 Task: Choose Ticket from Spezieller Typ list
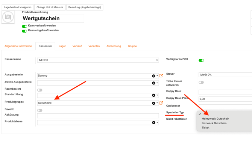(205, 128)
